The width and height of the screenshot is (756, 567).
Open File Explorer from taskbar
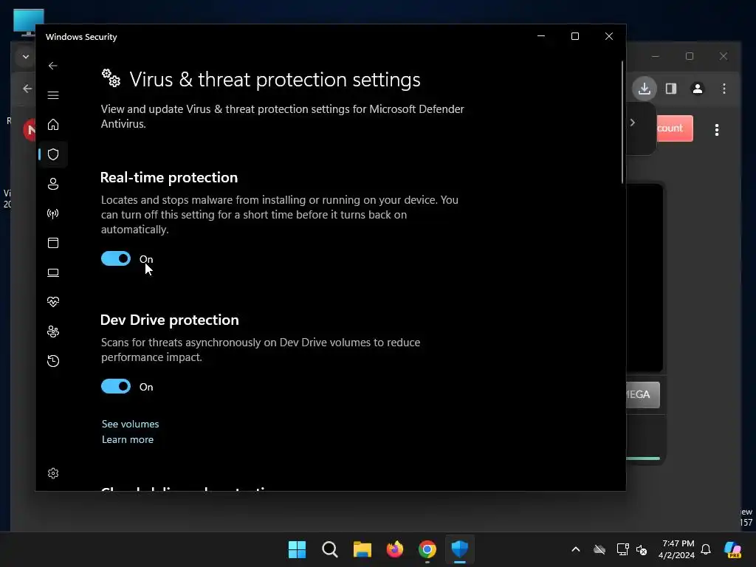click(362, 549)
